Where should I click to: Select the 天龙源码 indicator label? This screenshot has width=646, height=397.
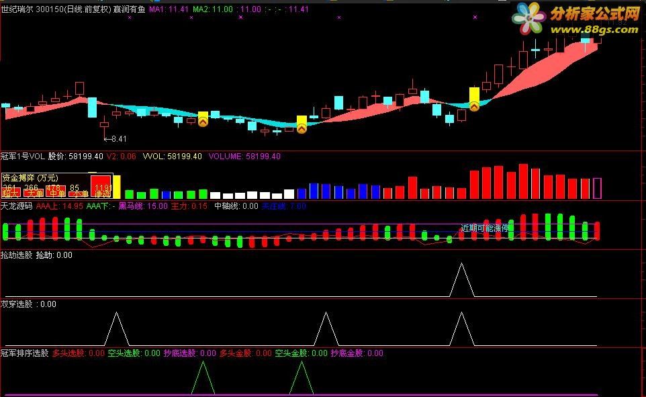coord(17,206)
